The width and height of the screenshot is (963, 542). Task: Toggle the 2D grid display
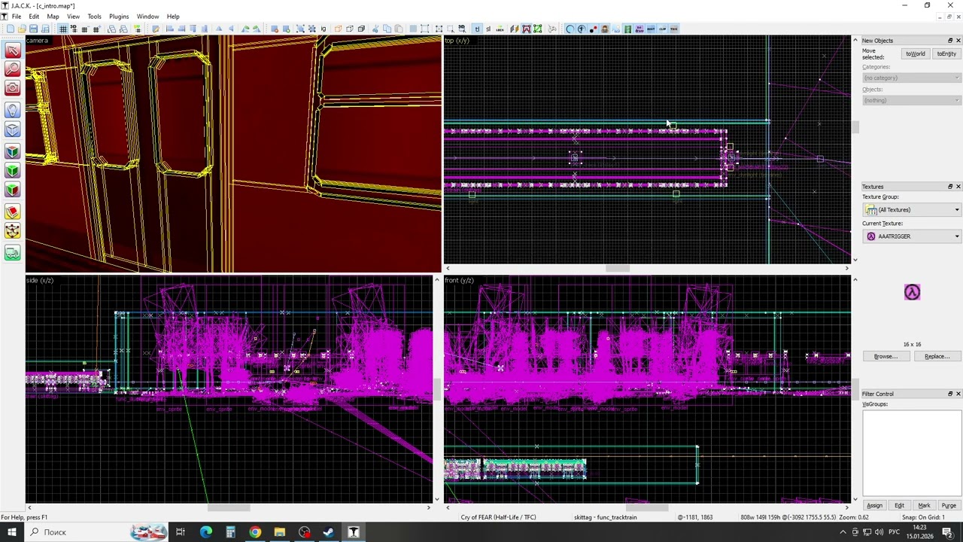[63, 29]
